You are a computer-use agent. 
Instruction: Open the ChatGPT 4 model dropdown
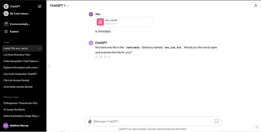click(x=59, y=5)
